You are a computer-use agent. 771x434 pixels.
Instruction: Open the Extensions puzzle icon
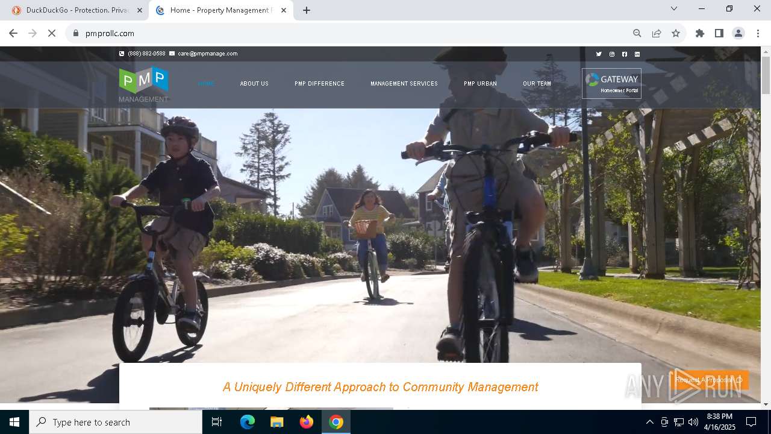point(700,33)
